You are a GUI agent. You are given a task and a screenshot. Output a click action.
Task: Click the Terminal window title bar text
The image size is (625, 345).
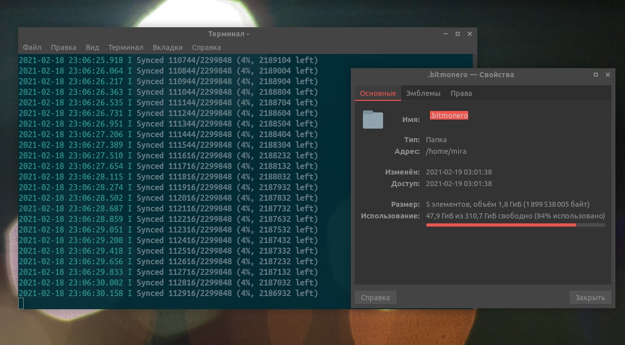point(228,34)
